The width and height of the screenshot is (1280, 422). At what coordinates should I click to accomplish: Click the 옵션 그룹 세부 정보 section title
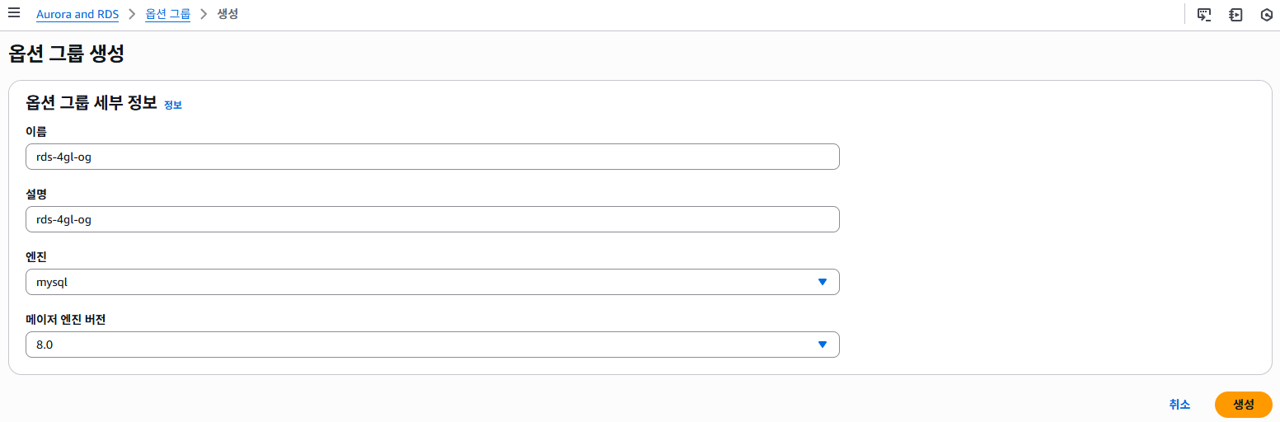pyautogui.click(x=91, y=103)
